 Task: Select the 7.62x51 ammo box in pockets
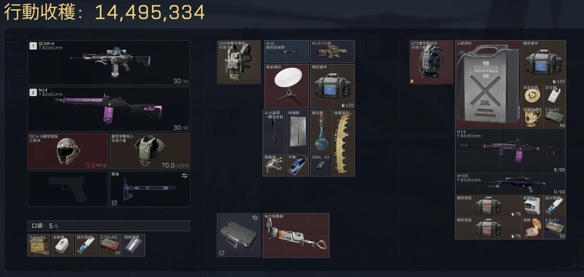(39, 245)
